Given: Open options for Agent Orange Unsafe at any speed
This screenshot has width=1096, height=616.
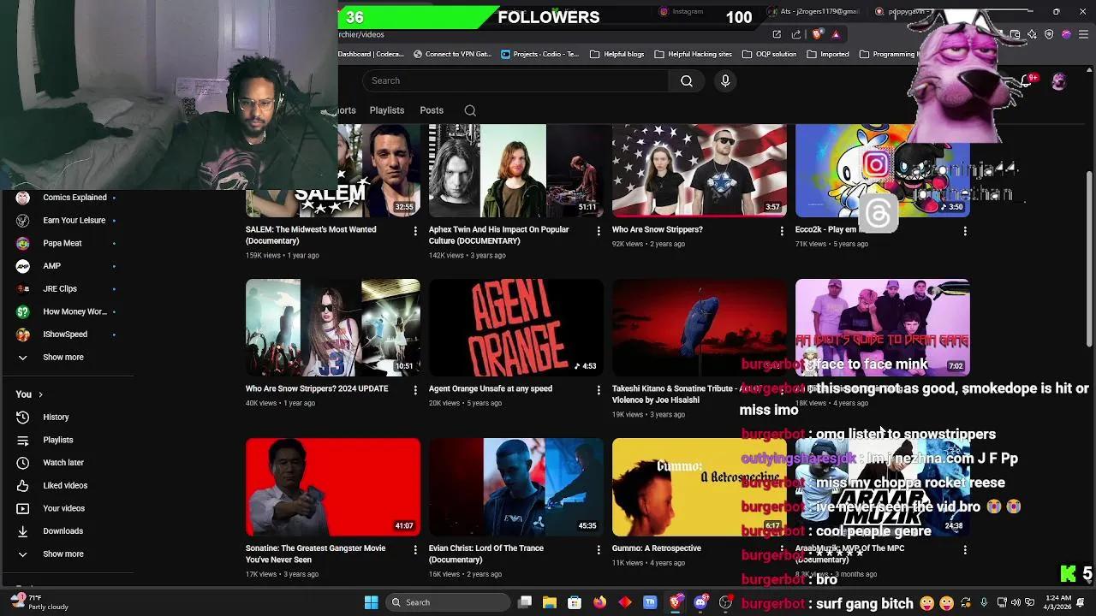Looking at the screenshot, I should click(599, 390).
